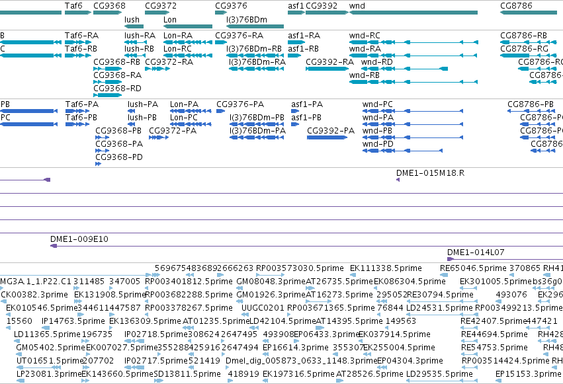Click the lush-PA protein feature
Screen dimensions: 563x384
click(x=132, y=111)
